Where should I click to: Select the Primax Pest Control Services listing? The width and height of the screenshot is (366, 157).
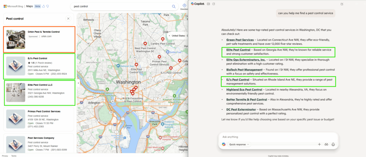tap(44, 111)
